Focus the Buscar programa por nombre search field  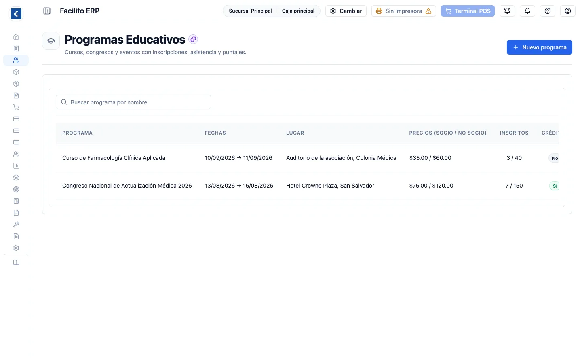tap(133, 102)
